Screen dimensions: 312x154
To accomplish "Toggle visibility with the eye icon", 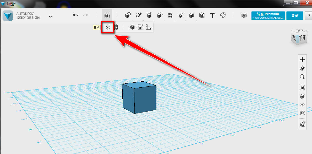I will click(x=302, y=105).
